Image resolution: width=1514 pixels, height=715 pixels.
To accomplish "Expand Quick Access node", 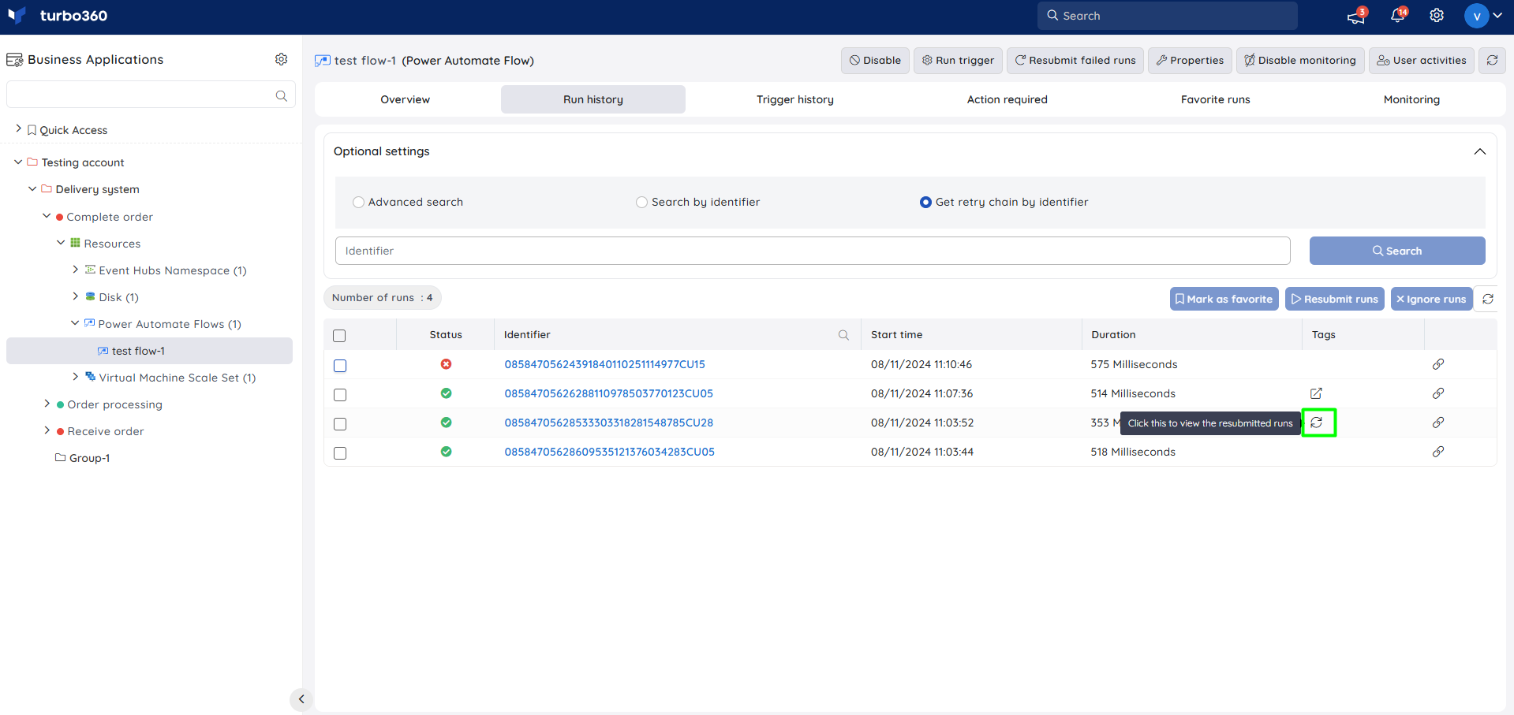I will click(18, 128).
